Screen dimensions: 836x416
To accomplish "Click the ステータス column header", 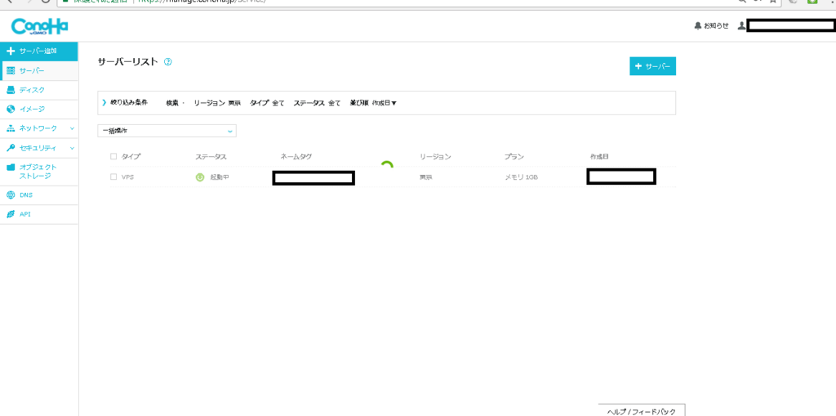I will point(211,156).
